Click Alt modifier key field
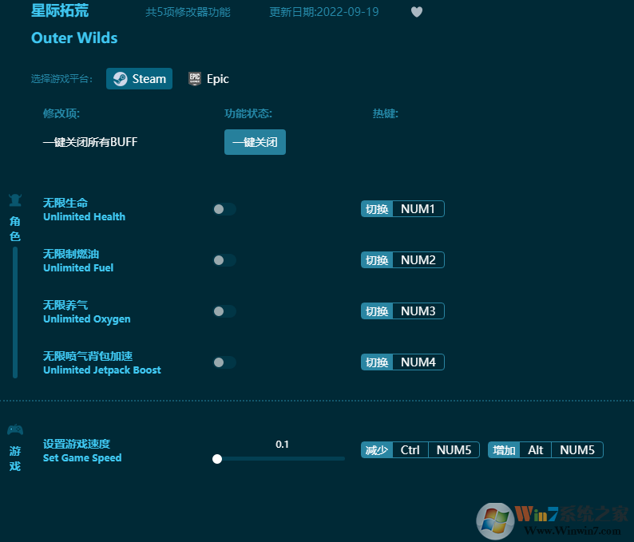Screen dimensions: 634x542 click(535, 450)
